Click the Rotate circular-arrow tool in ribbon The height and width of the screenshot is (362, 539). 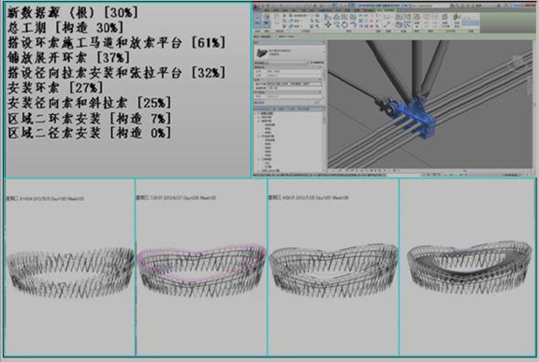click(x=344, y=24)
